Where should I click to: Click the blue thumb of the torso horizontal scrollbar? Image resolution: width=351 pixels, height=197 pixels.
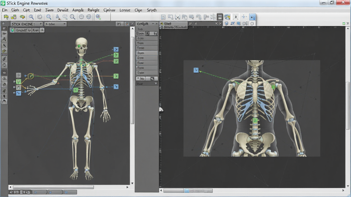pos(187,191)
